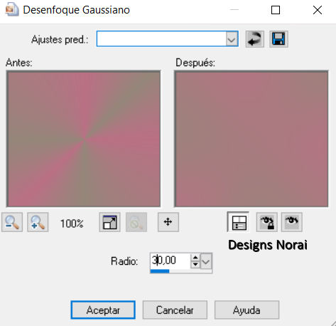Toggle the show/hide previews button
The width and height of the screenshot is (336, 326).
click(238, 222)
